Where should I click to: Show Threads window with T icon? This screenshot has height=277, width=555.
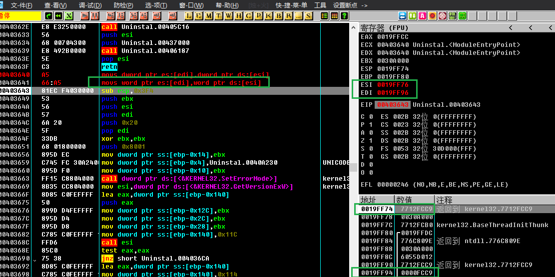click(x=218, y=16)
